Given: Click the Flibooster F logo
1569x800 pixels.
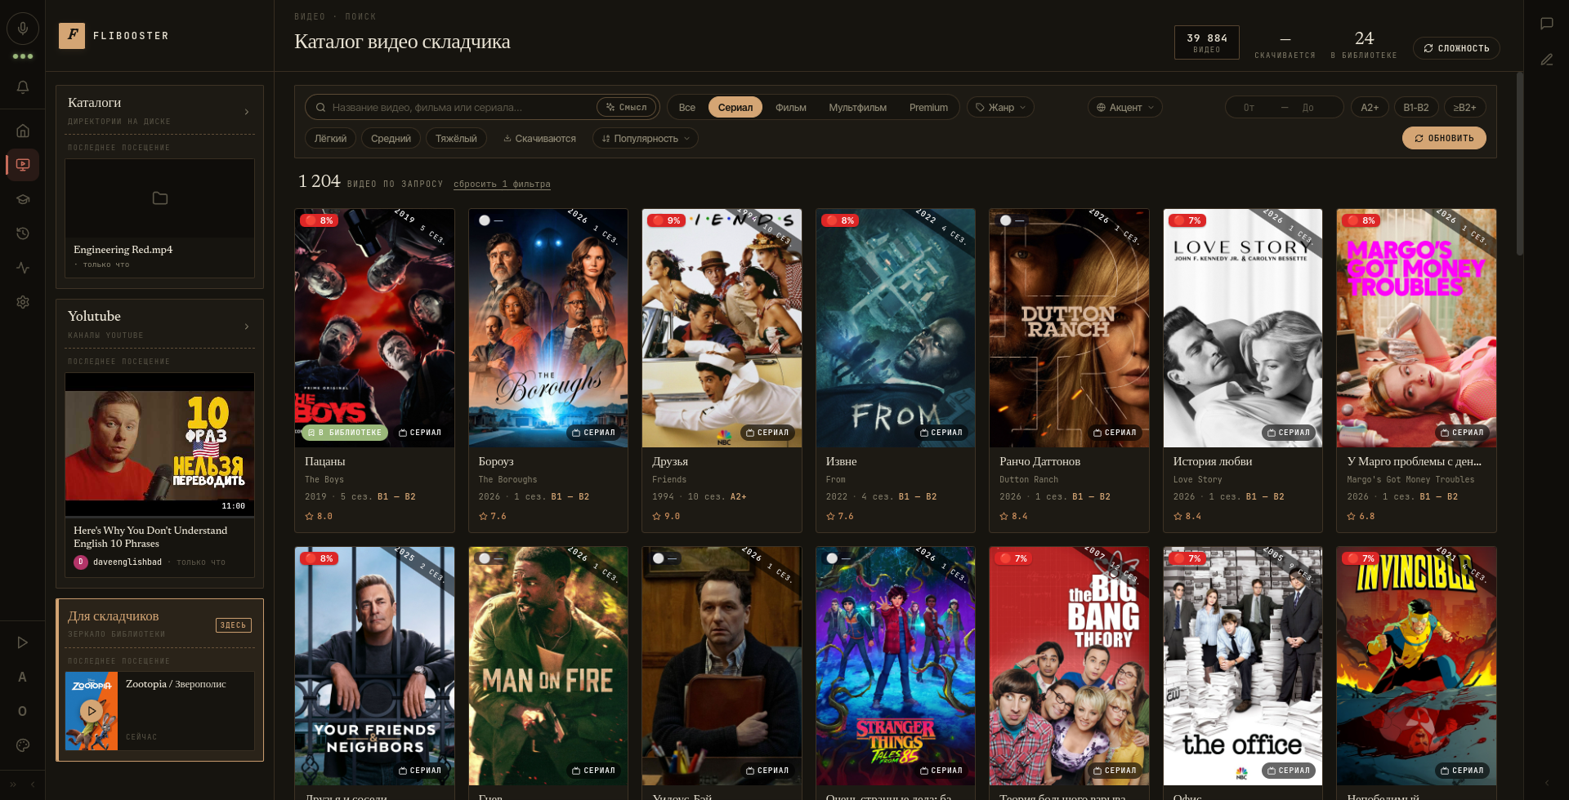Looking at the screenshot, I should (72, 36).
